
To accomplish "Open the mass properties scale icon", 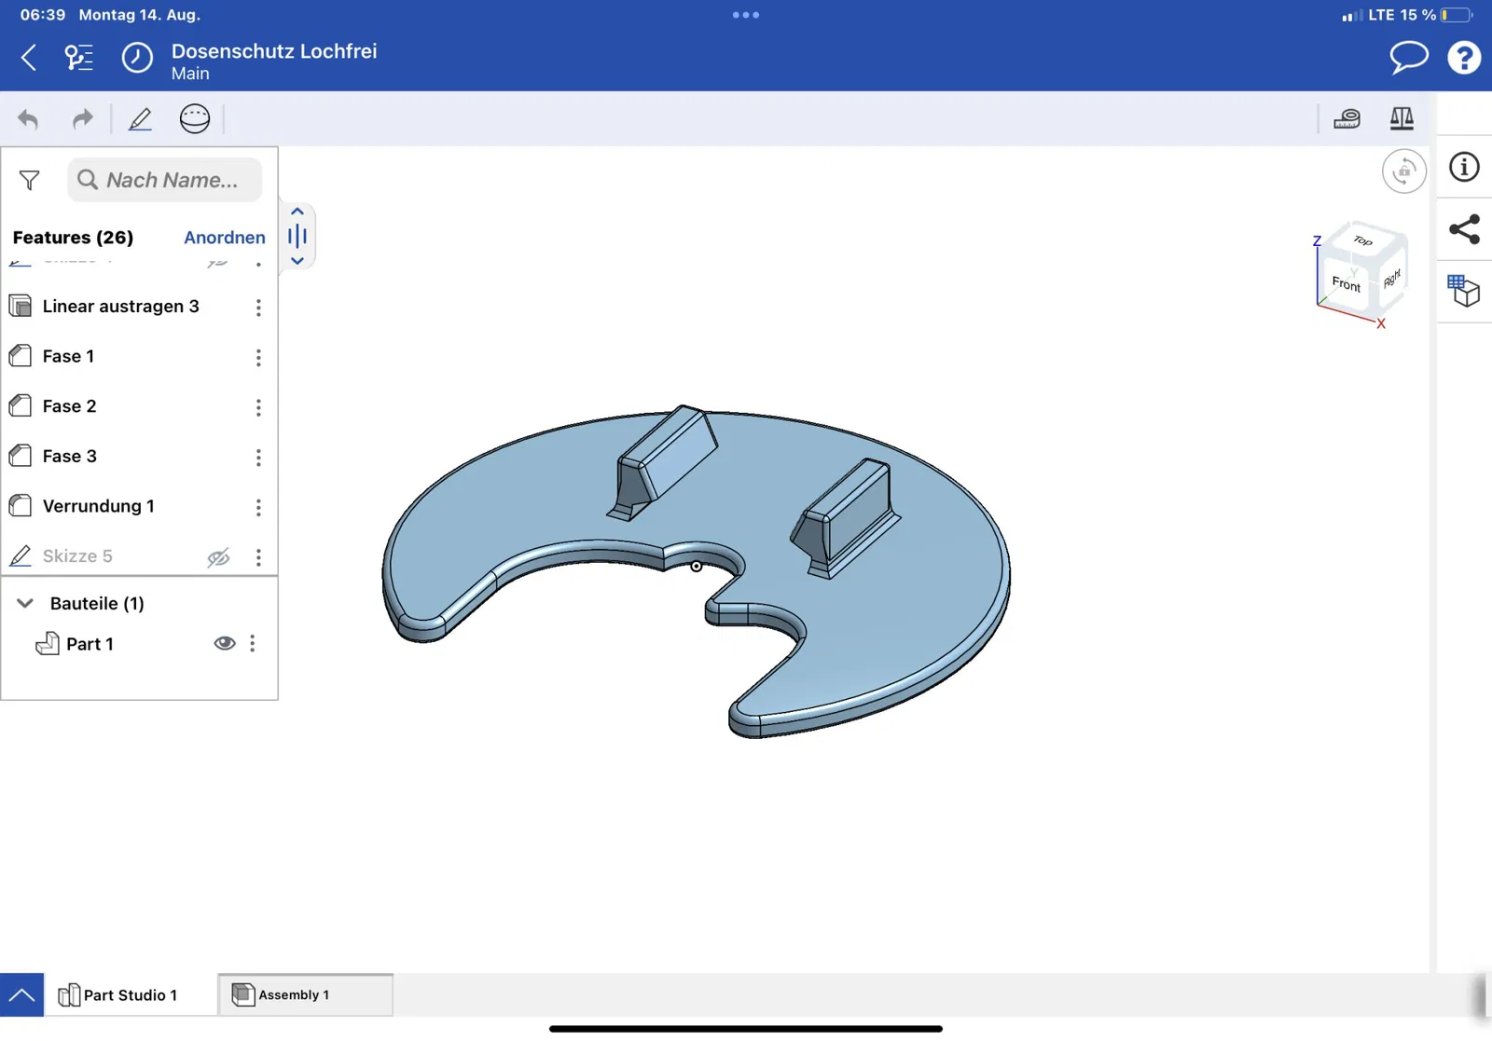I will pyautogui.click(x=1402, y=118).
